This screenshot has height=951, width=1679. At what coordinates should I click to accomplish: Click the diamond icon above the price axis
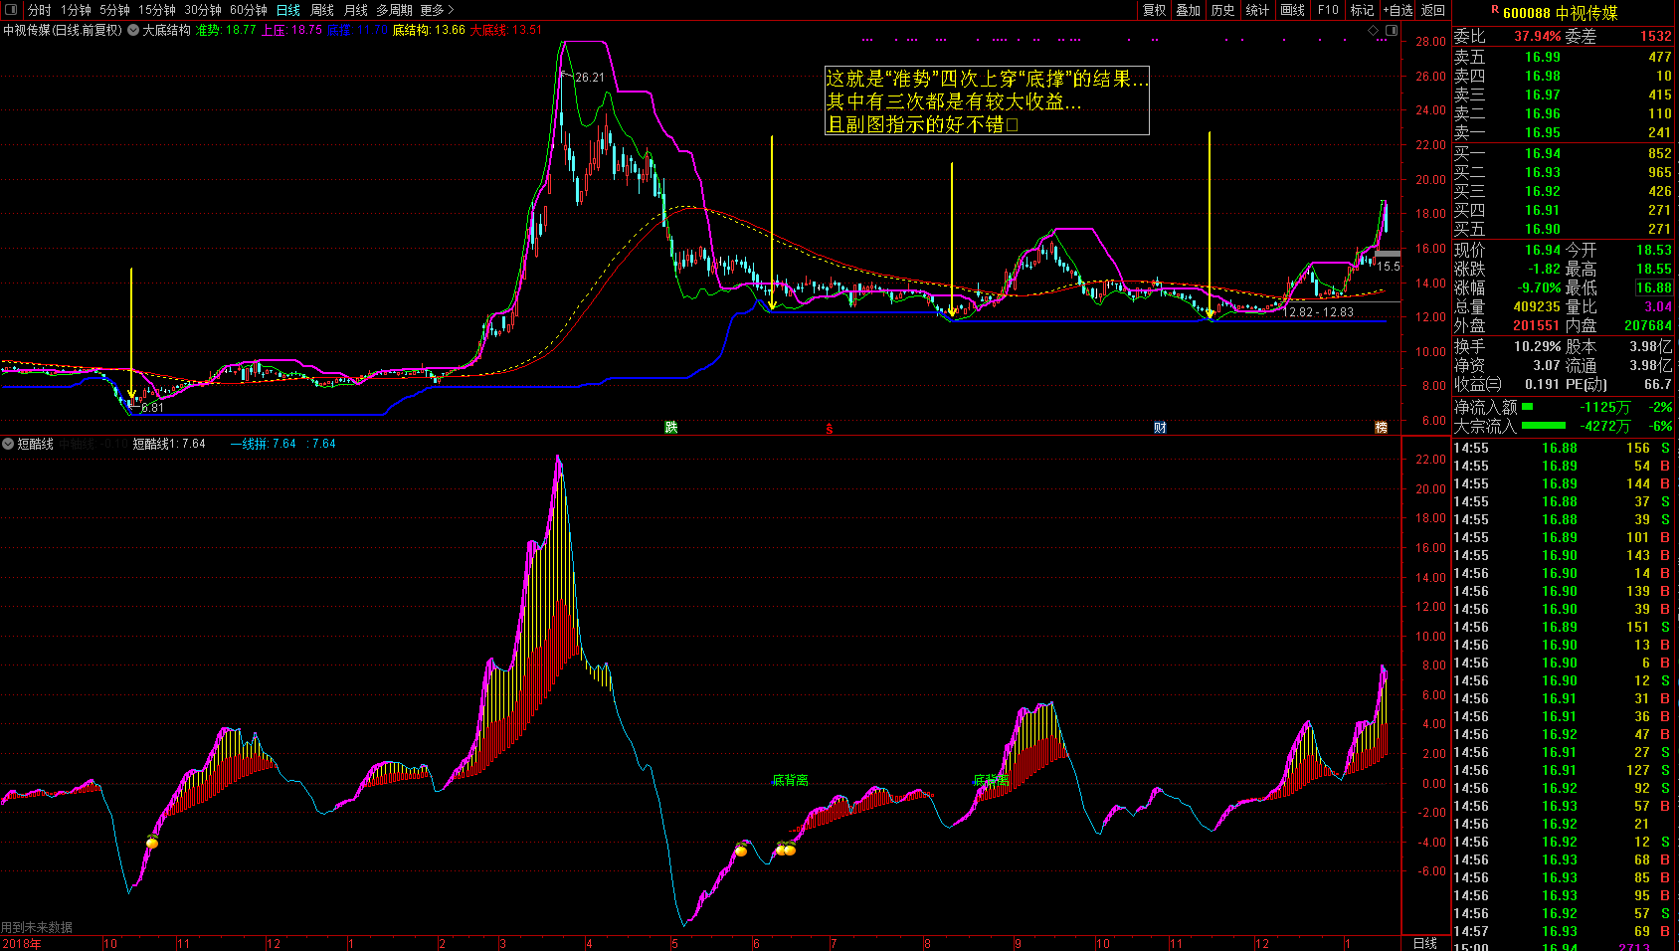(1374, 31)
